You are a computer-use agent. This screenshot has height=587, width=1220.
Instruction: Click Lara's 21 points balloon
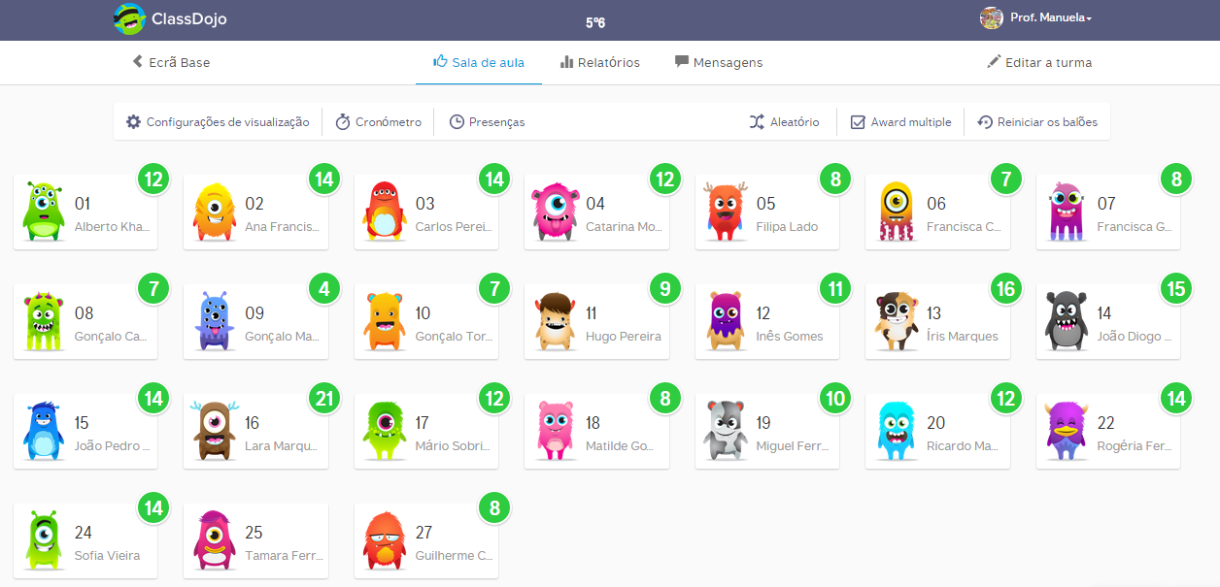point(324,398)
